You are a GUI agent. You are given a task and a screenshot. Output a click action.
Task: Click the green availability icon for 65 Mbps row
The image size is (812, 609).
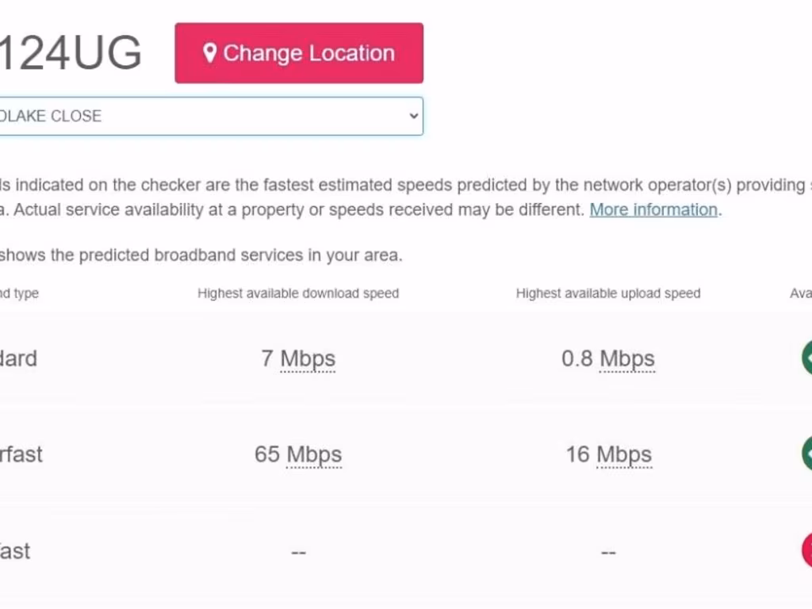(x=807, y=454)
